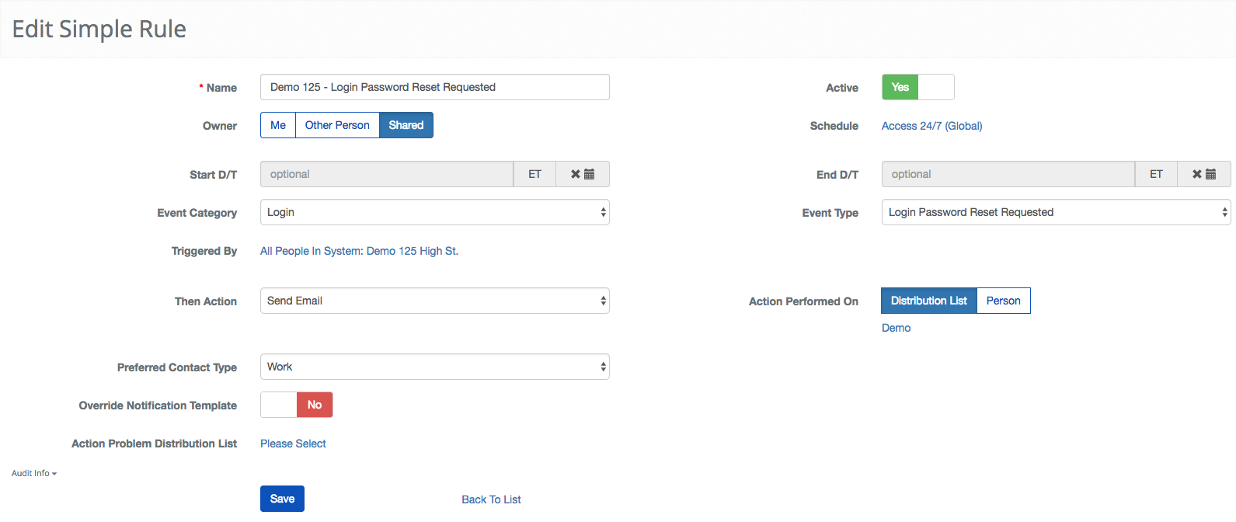Click the Triggered By All People link

(x=359, y=251)
